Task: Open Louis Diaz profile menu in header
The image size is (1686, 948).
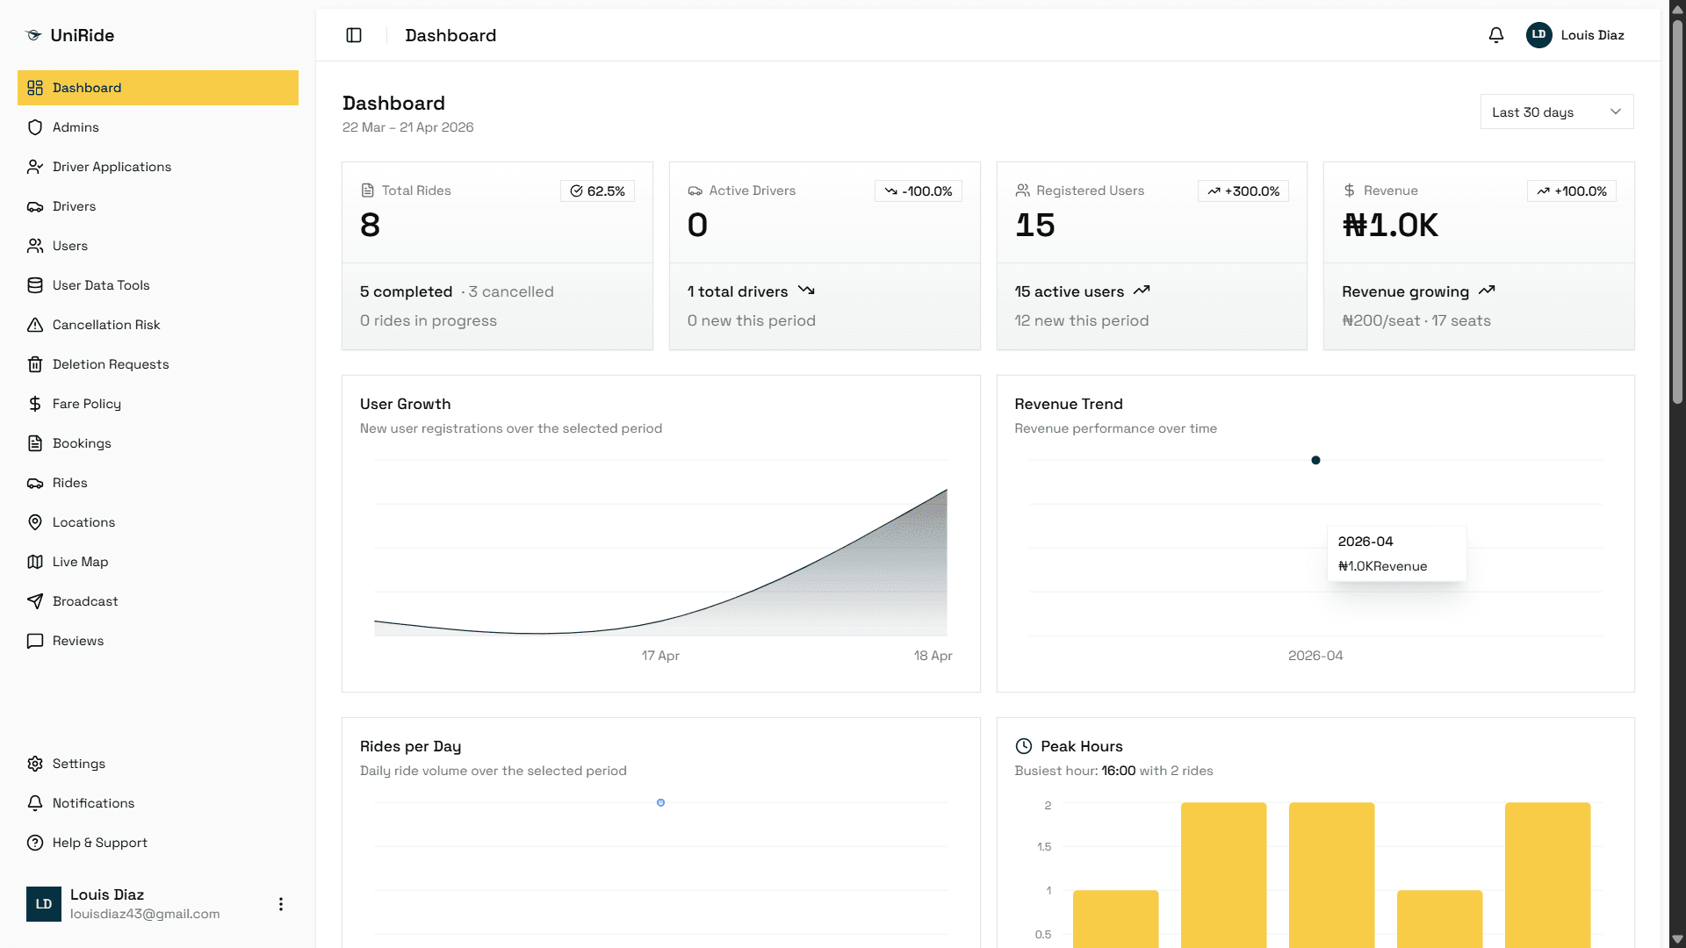Action: (x=1575, y=35)
